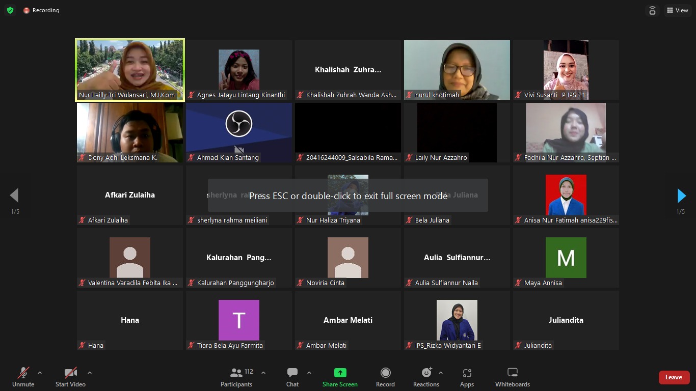The width and height of the screenshot is (696, 391).
Task: Open the Reactions menu
Action: click(x=426, y=377)
